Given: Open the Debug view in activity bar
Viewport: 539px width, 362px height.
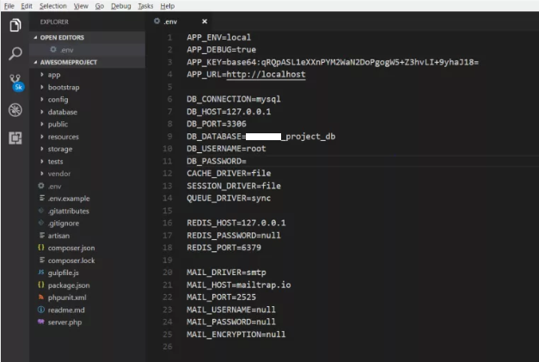Looking at the screenshot, I should (x=15, y=110).
